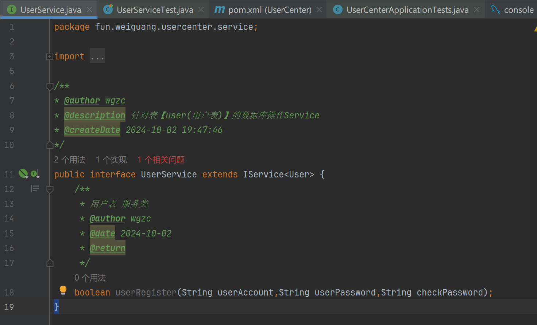
Task: Close the pom.xml (UserCenter) tab
Action: click(319, 10)
